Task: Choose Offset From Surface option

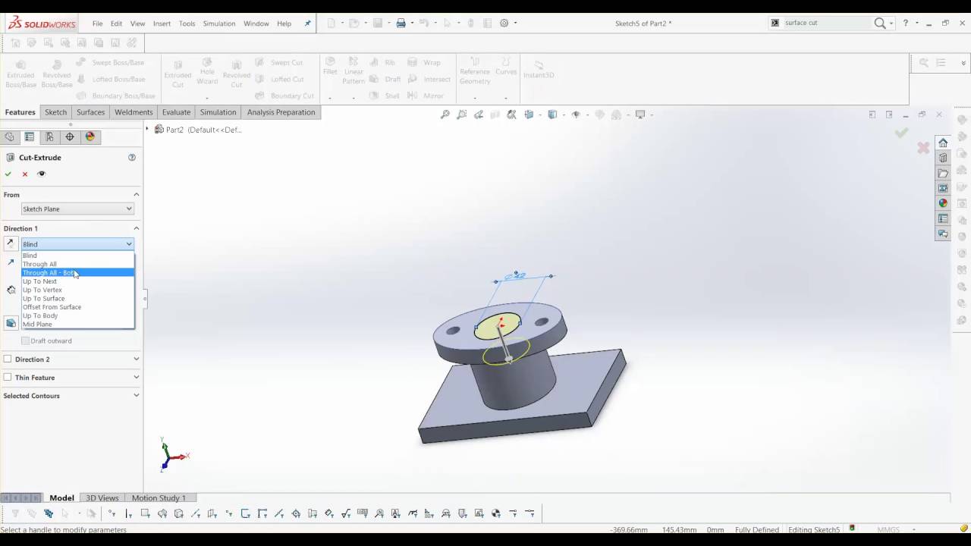Action: tap(77, 307)
